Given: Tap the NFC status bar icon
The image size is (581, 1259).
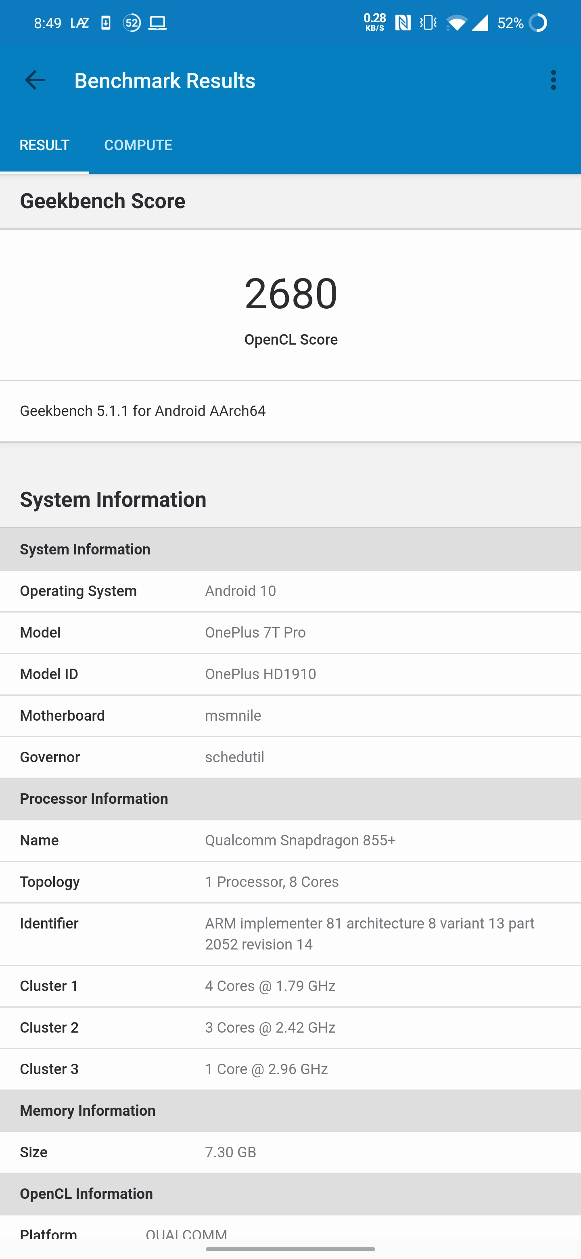Looking at the screenshot, I should click(403, 23).
